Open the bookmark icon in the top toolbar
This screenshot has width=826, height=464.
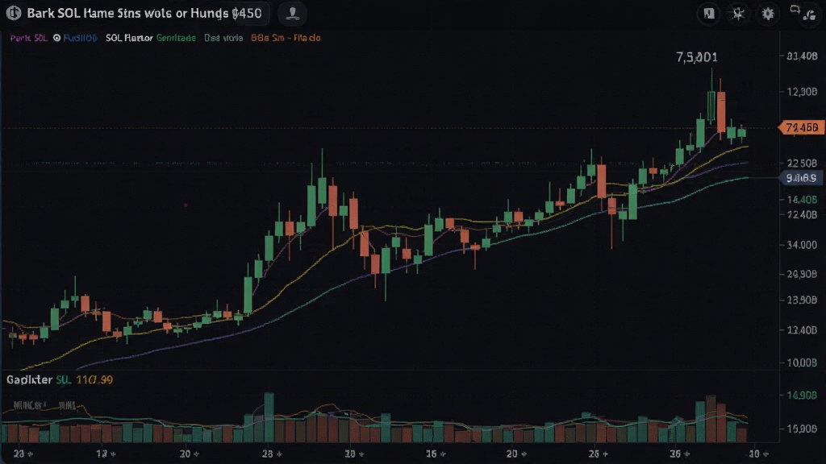click(x=708, y=14)
